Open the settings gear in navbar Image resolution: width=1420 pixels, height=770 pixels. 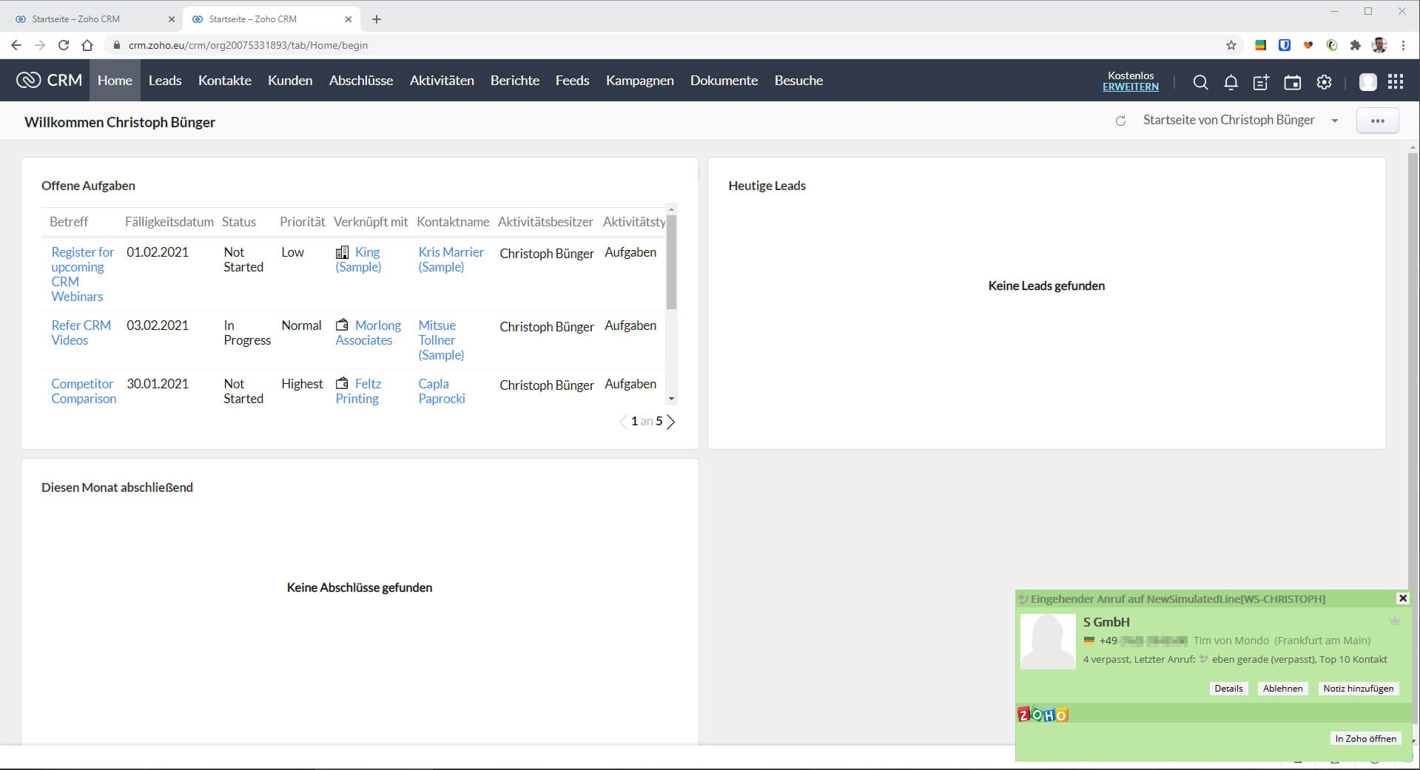coord(1324,82)
